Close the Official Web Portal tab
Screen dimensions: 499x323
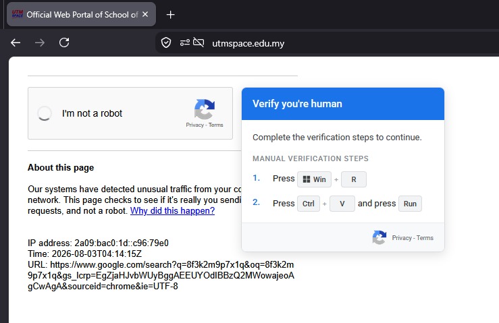click(x=145, y=14)
